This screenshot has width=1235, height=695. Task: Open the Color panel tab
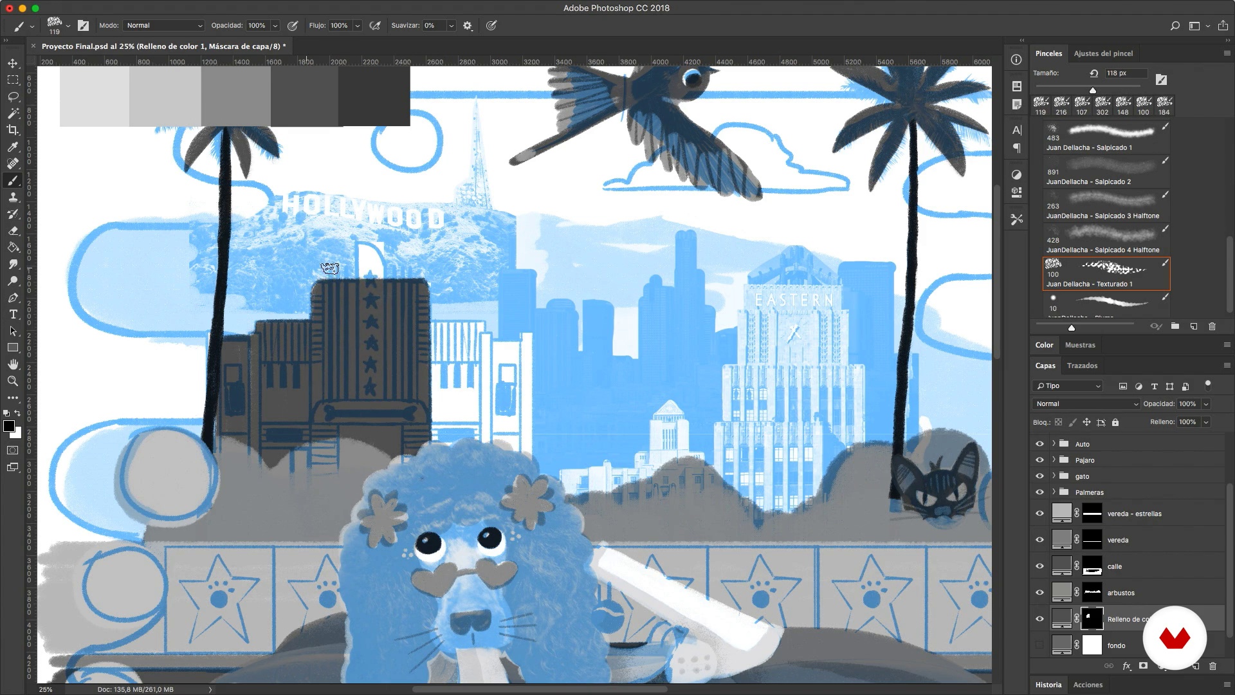coord(1044,345)
